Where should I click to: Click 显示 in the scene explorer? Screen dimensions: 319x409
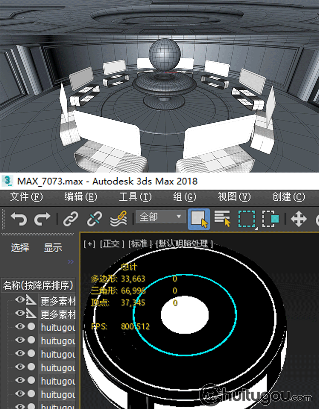pos(53,248)
